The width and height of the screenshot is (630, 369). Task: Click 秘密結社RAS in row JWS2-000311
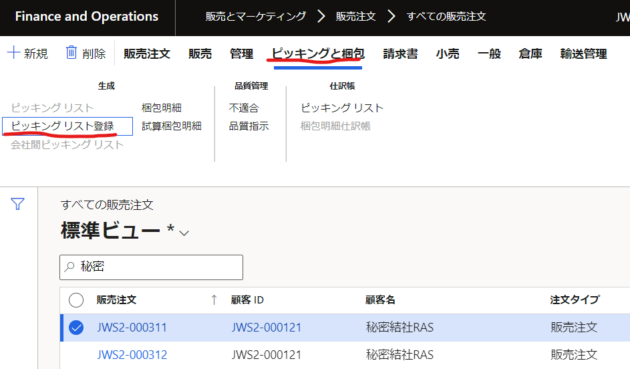[x=400, y=328]
